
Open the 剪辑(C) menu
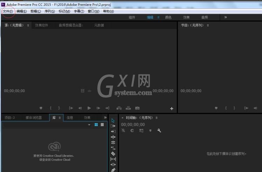pos(36,11)
